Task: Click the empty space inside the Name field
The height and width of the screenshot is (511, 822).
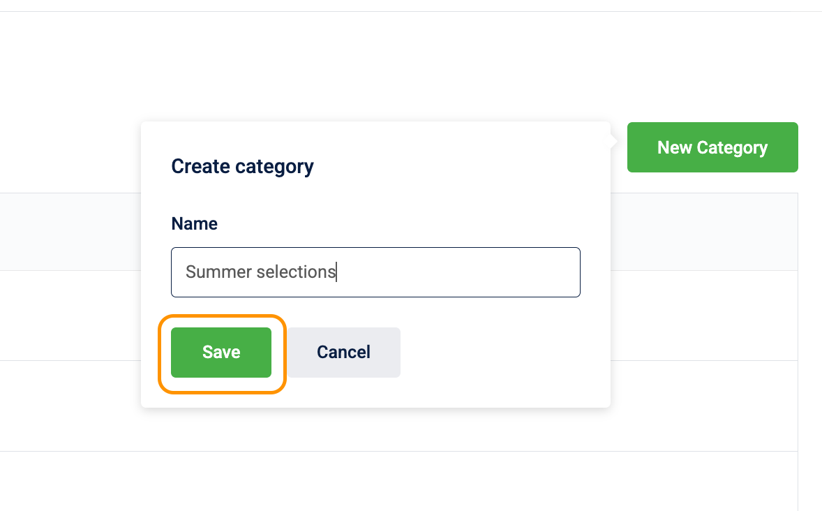Action: 458,272
